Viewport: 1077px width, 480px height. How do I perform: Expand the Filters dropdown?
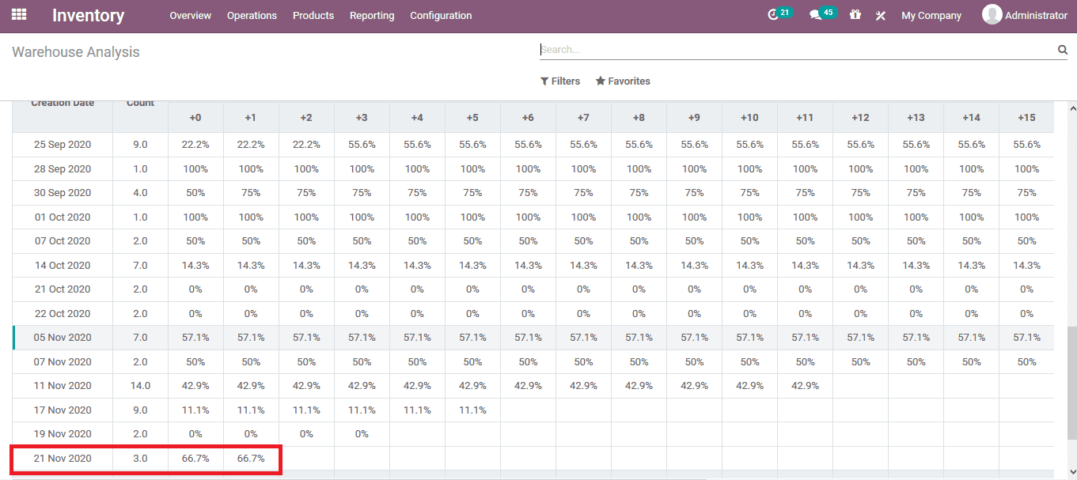coord(560,81)
